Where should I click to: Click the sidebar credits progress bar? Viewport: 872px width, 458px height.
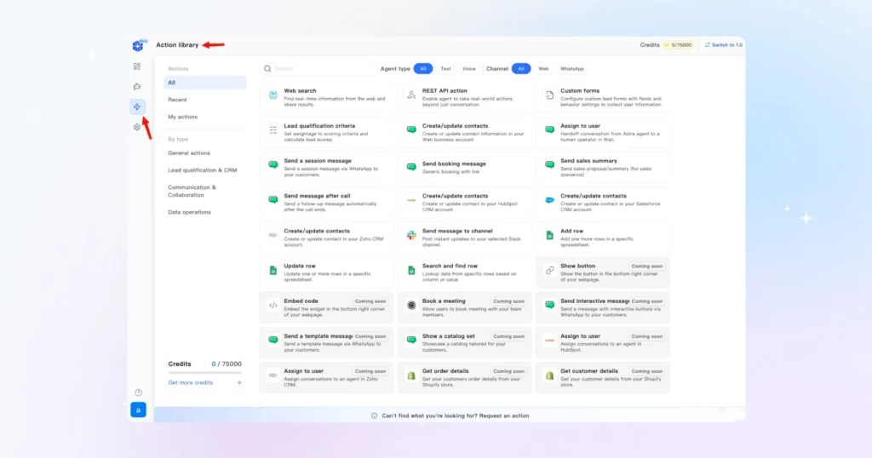[x=204, y=372]
